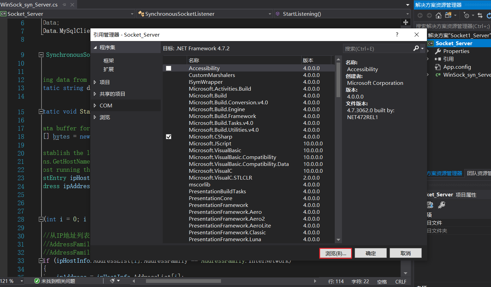Collapse code region at line 9

[x=41, y=55]
